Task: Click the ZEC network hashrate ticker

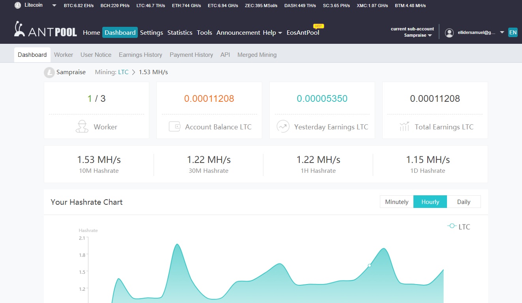Action: [x=261, y=6]
